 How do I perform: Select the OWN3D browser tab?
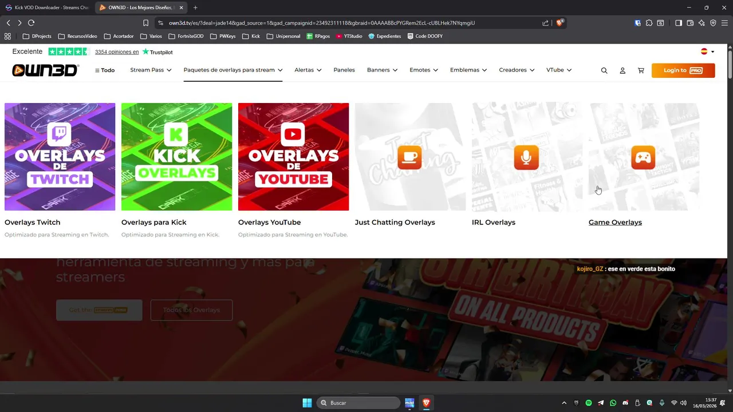tap(140, 7)
